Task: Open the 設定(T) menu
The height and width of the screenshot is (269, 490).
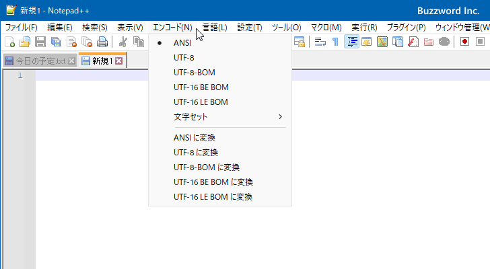Action: point(249,28)
